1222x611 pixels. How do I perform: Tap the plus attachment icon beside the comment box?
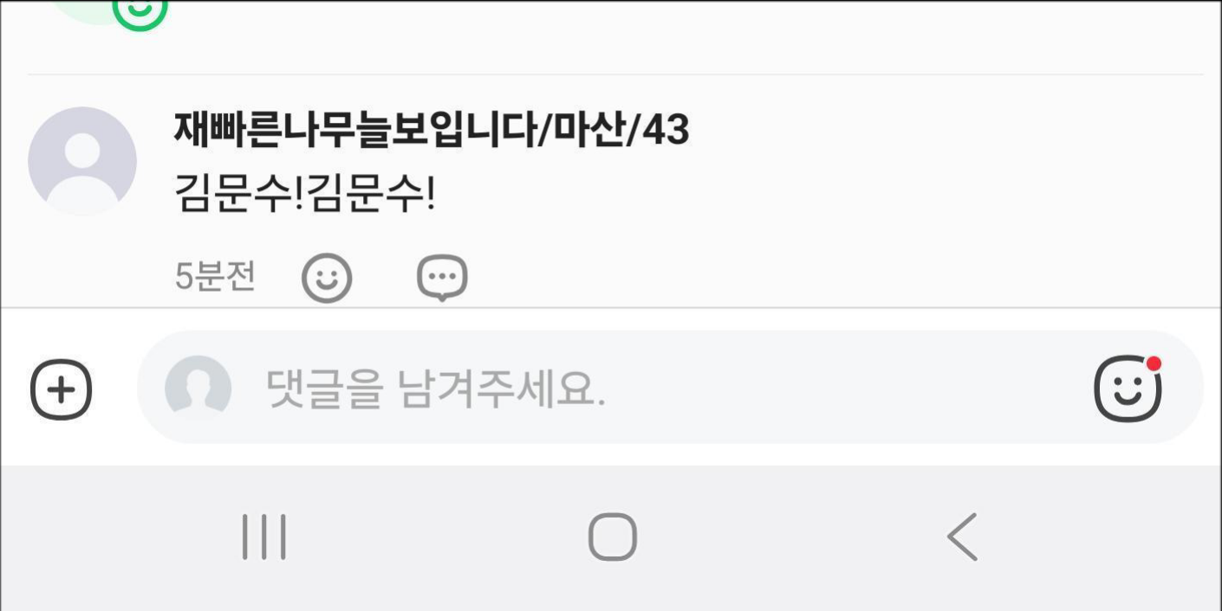tap(62, 389)
